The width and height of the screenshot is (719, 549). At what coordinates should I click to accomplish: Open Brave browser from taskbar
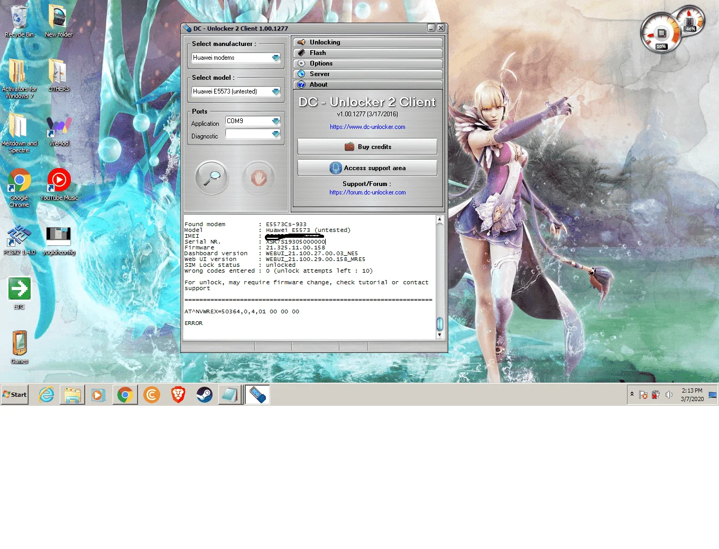click(x=178, y=395)
